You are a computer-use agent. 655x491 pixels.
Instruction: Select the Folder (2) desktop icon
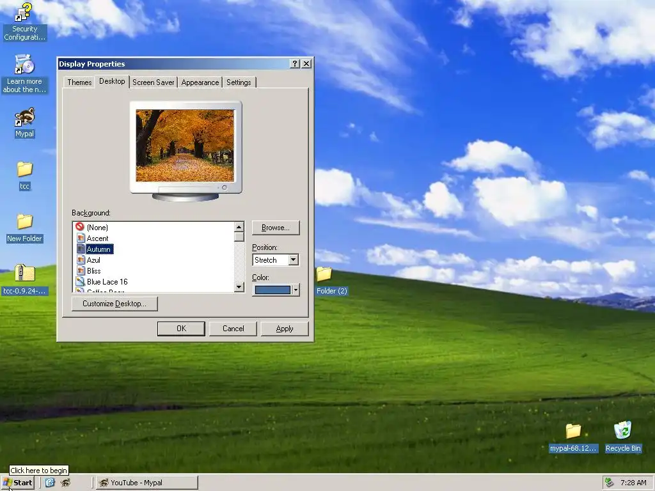click(x=331, y=281)
